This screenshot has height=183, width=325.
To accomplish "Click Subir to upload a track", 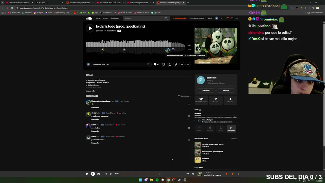I will (x=210, y=18).
